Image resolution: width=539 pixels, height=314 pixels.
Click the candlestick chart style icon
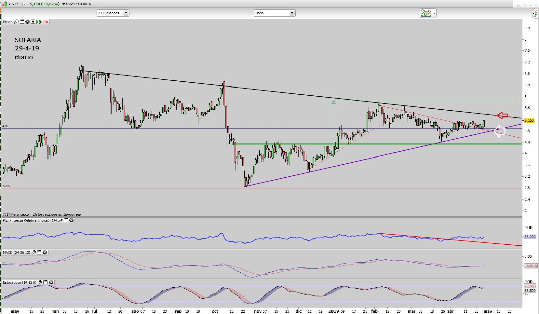tap(4, 4)
